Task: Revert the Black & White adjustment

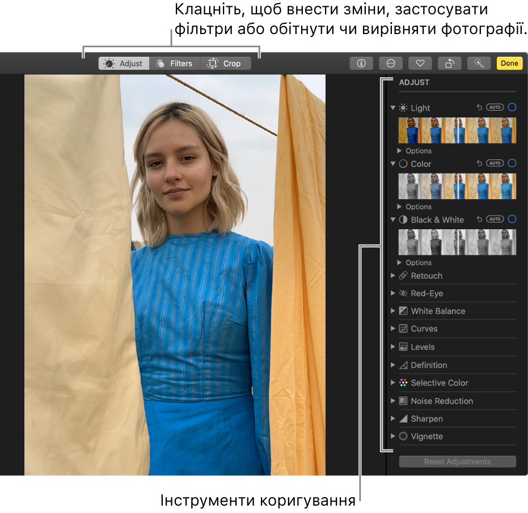Action: click(x=479, y=219)
